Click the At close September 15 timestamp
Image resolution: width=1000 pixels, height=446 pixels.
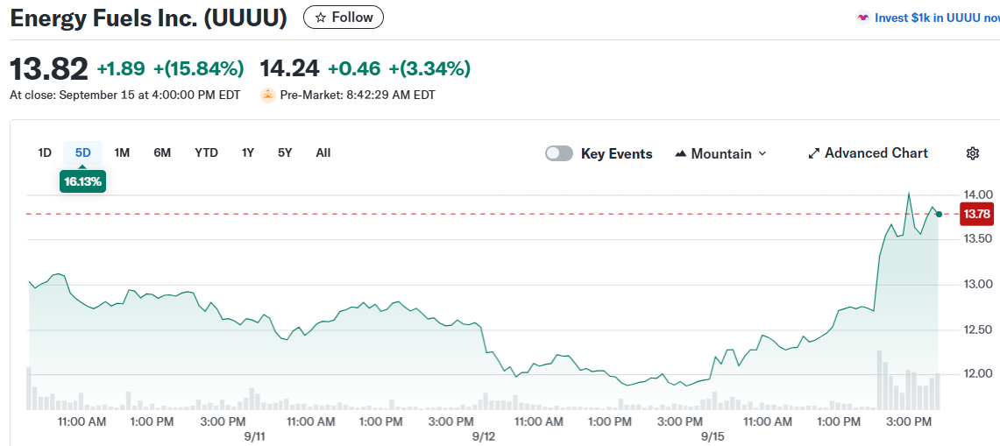click(125, 96)
